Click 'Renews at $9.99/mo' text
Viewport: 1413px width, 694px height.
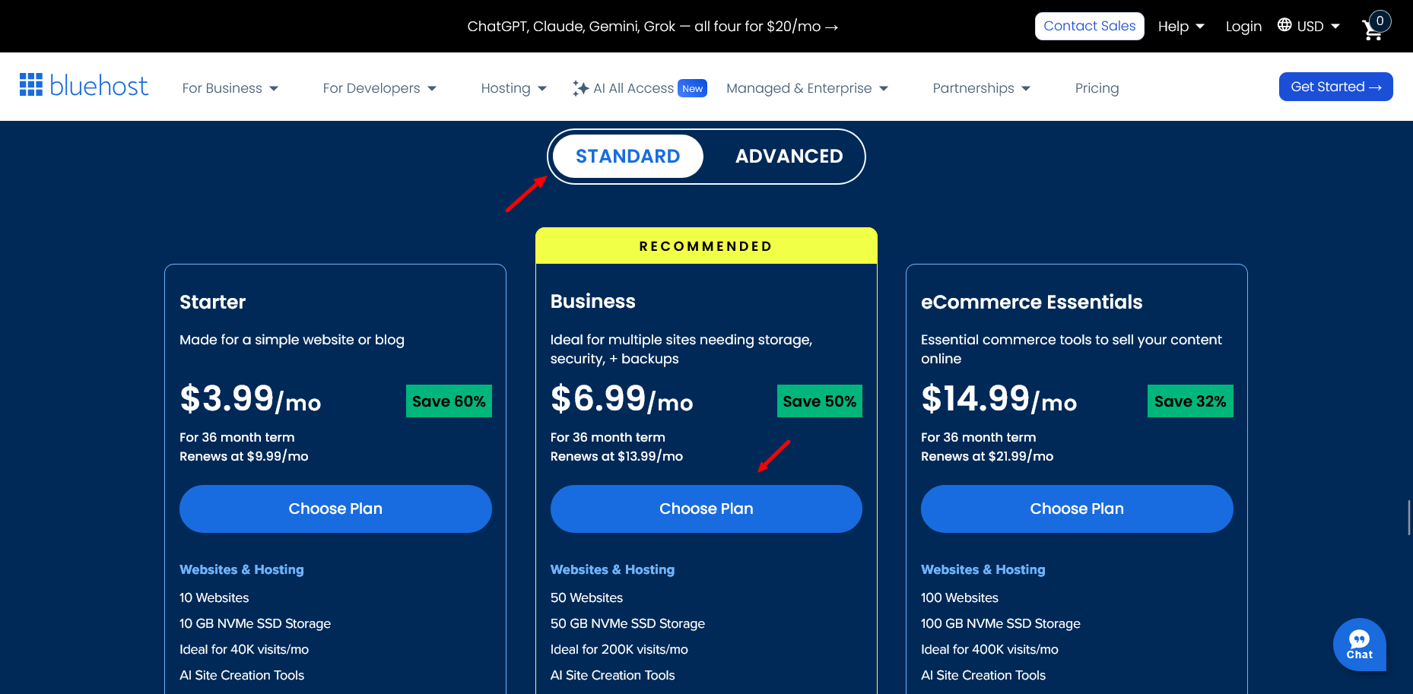point(243,456)
